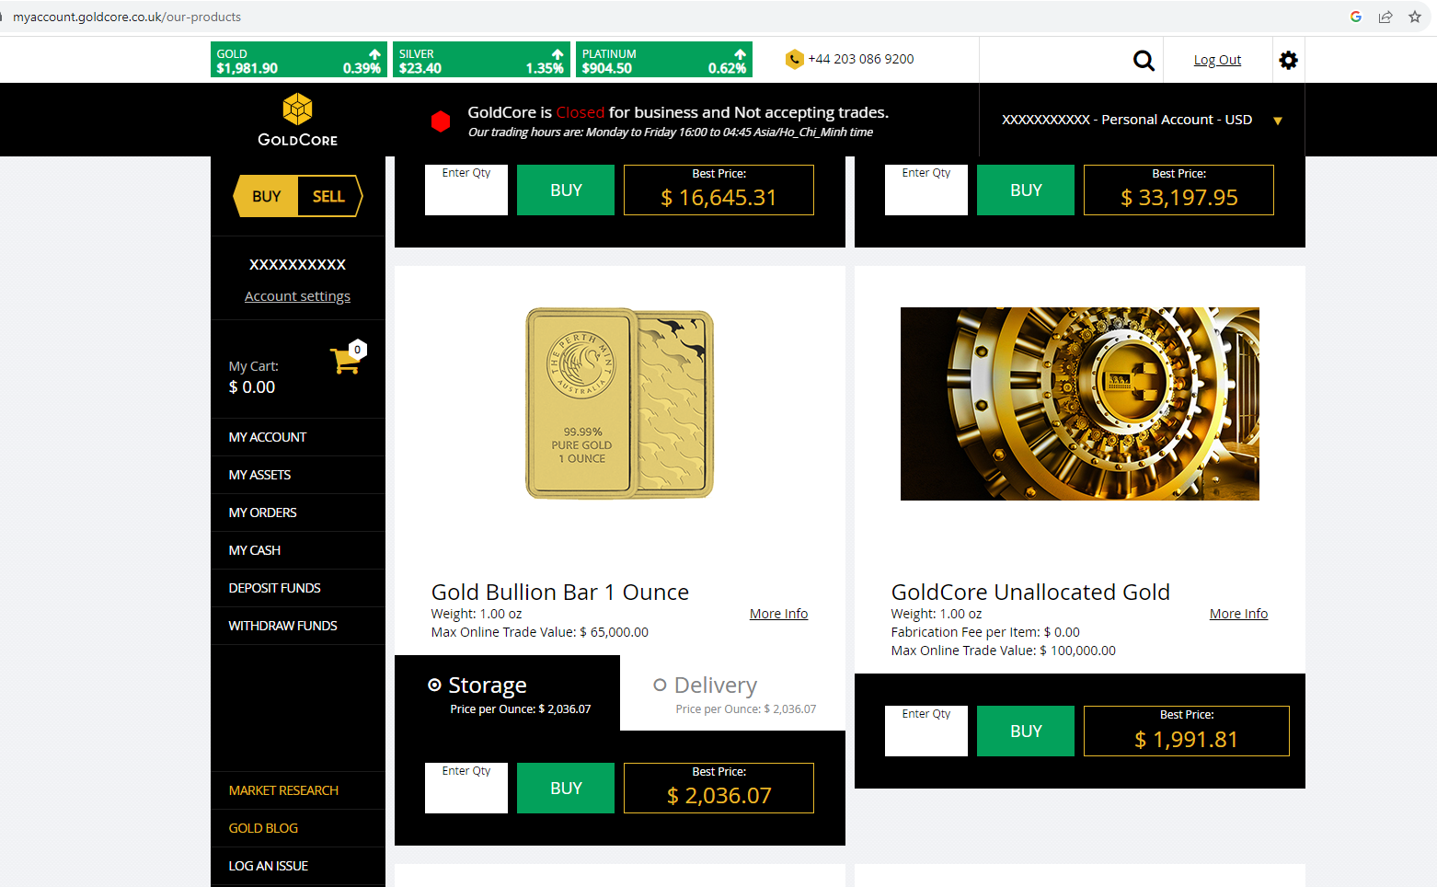Click the phone icon beside the number
The image size is (1437, 887).
point(794,60)
